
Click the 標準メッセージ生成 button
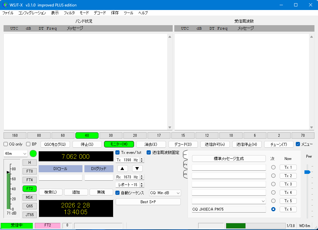tap(229, 159)
